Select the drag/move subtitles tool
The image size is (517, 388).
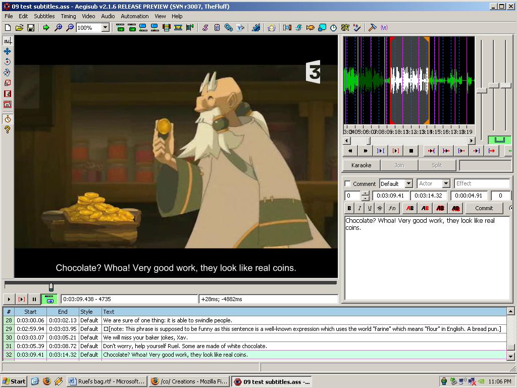tap(8, 51)
